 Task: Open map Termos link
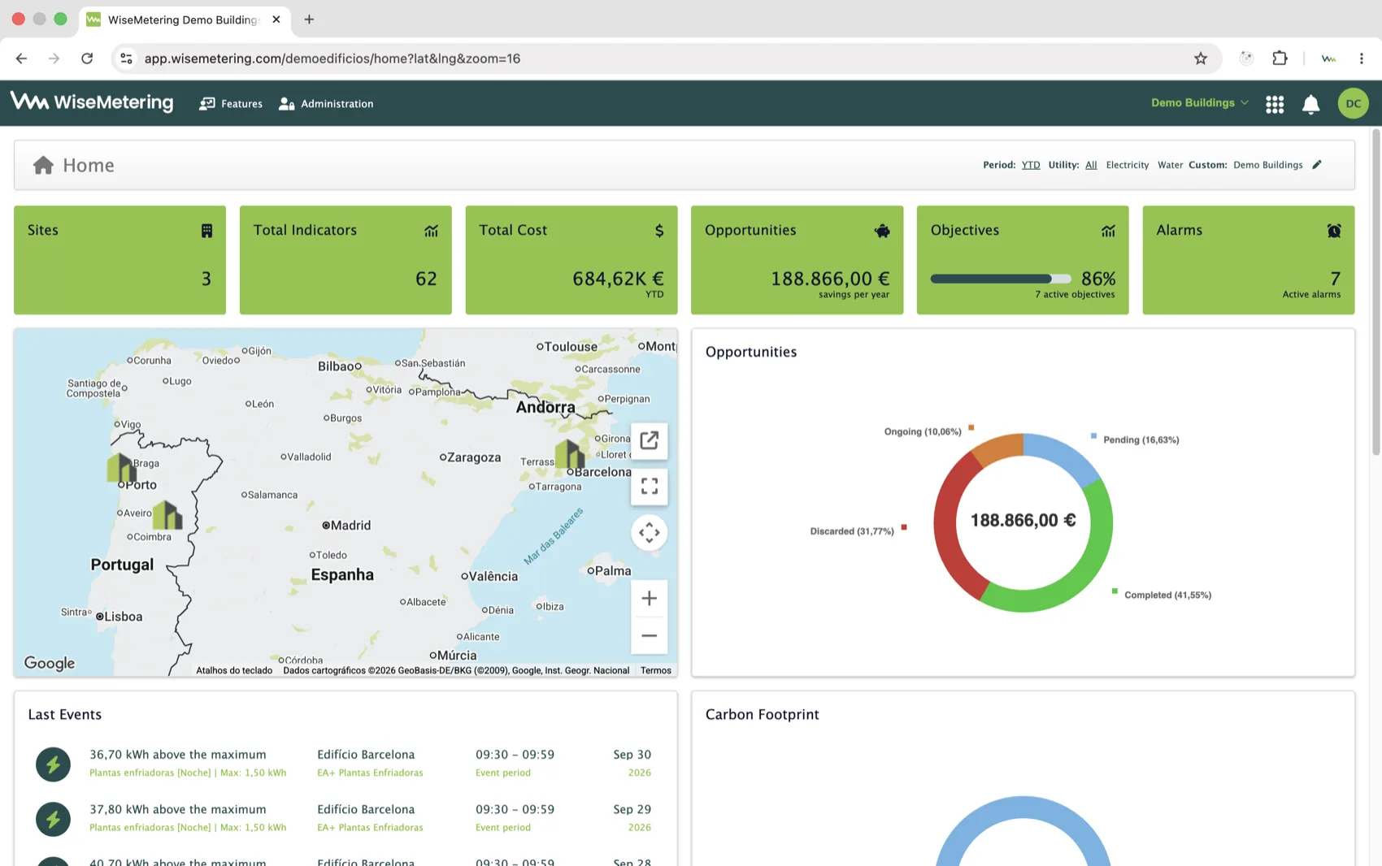click(x=655, y=670)
